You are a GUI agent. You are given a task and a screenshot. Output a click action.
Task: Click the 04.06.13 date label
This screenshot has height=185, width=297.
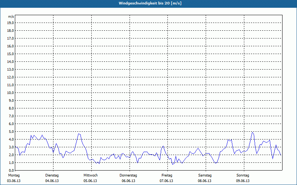point(52,181)
